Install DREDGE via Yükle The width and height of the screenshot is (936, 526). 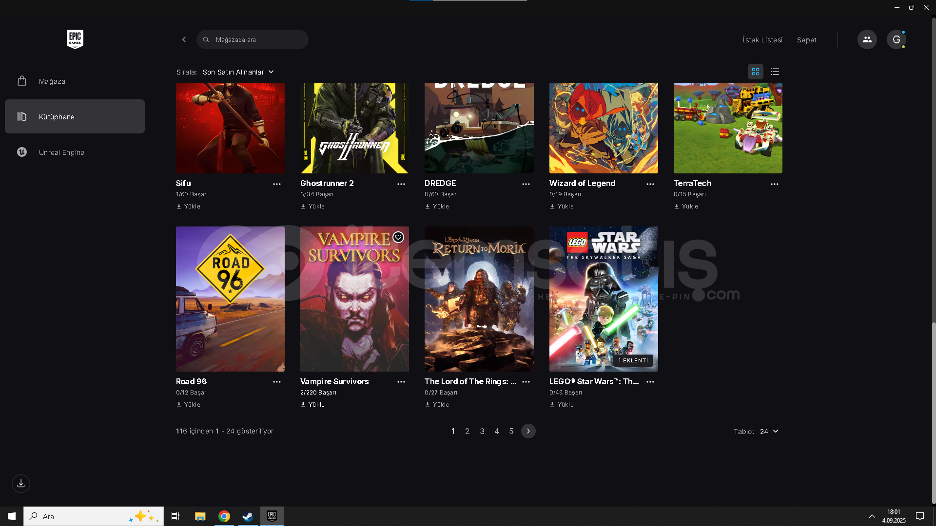(x=437, y=207)
